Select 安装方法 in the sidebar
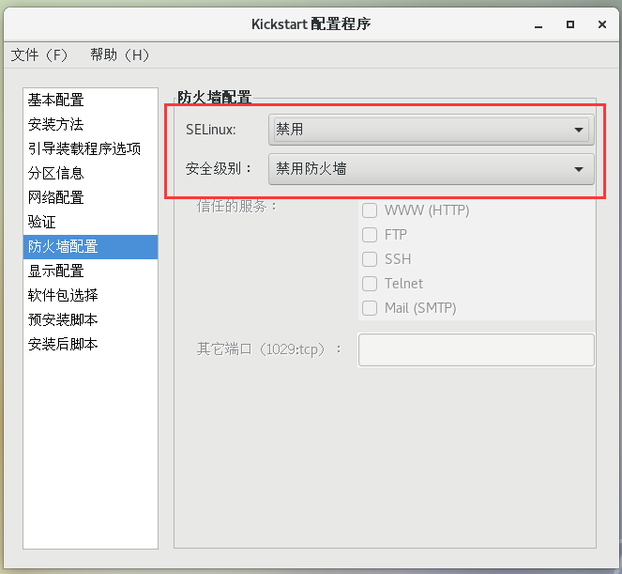622x574 pixels. 90,124
